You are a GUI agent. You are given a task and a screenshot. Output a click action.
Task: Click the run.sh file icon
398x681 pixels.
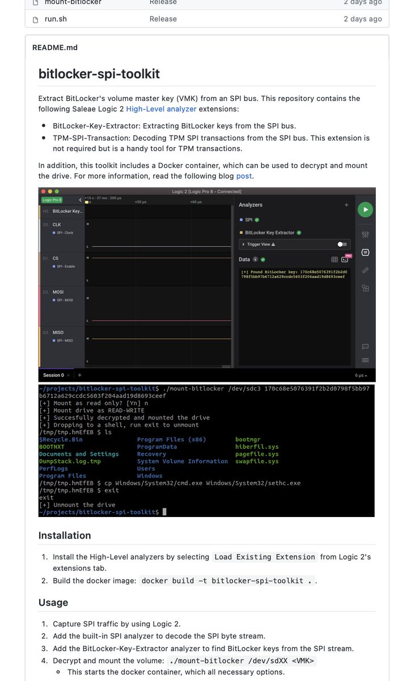tap(35, 19)
